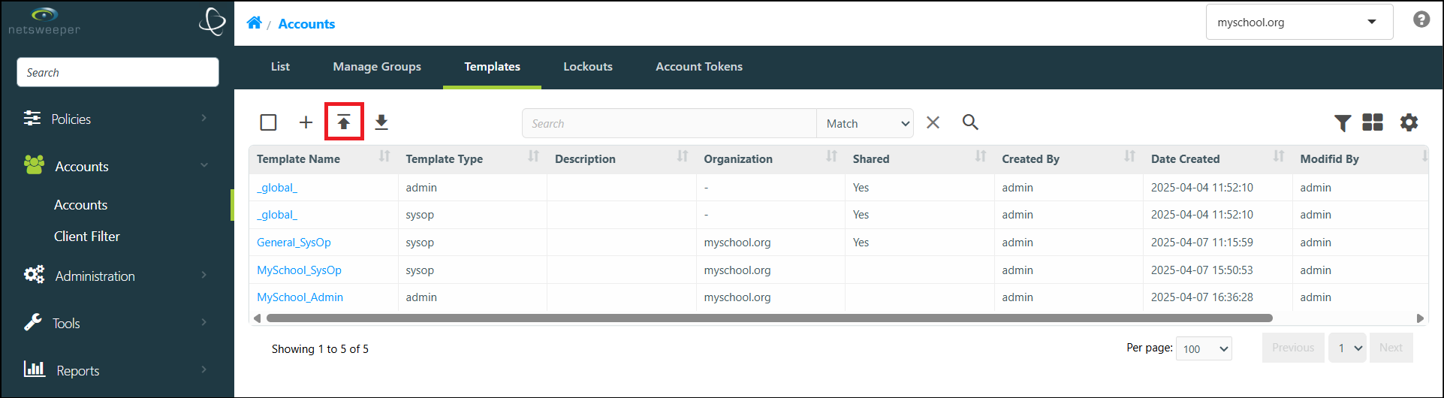Image resolution: width=1444 pixels, height=398 pixels.
Task: Open the Manage Groups tab
Action: tap(377, 67)
